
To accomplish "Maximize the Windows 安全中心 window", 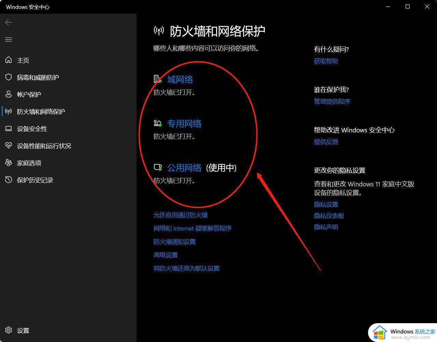I will pos(408,6).
